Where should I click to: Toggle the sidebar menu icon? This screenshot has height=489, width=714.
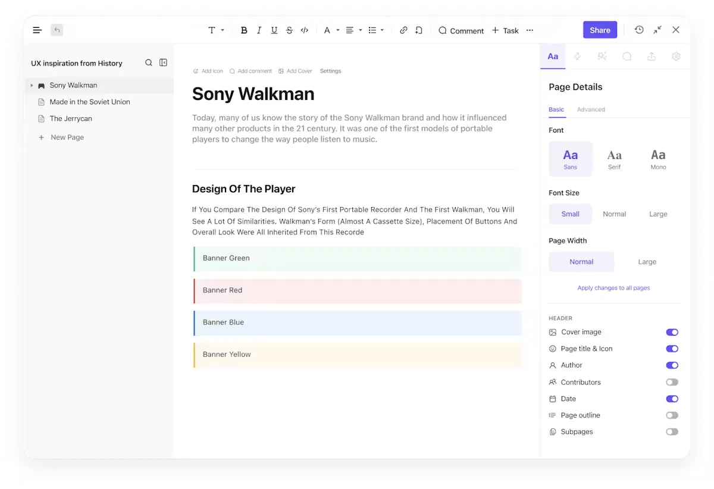click(x=37, y=30)
